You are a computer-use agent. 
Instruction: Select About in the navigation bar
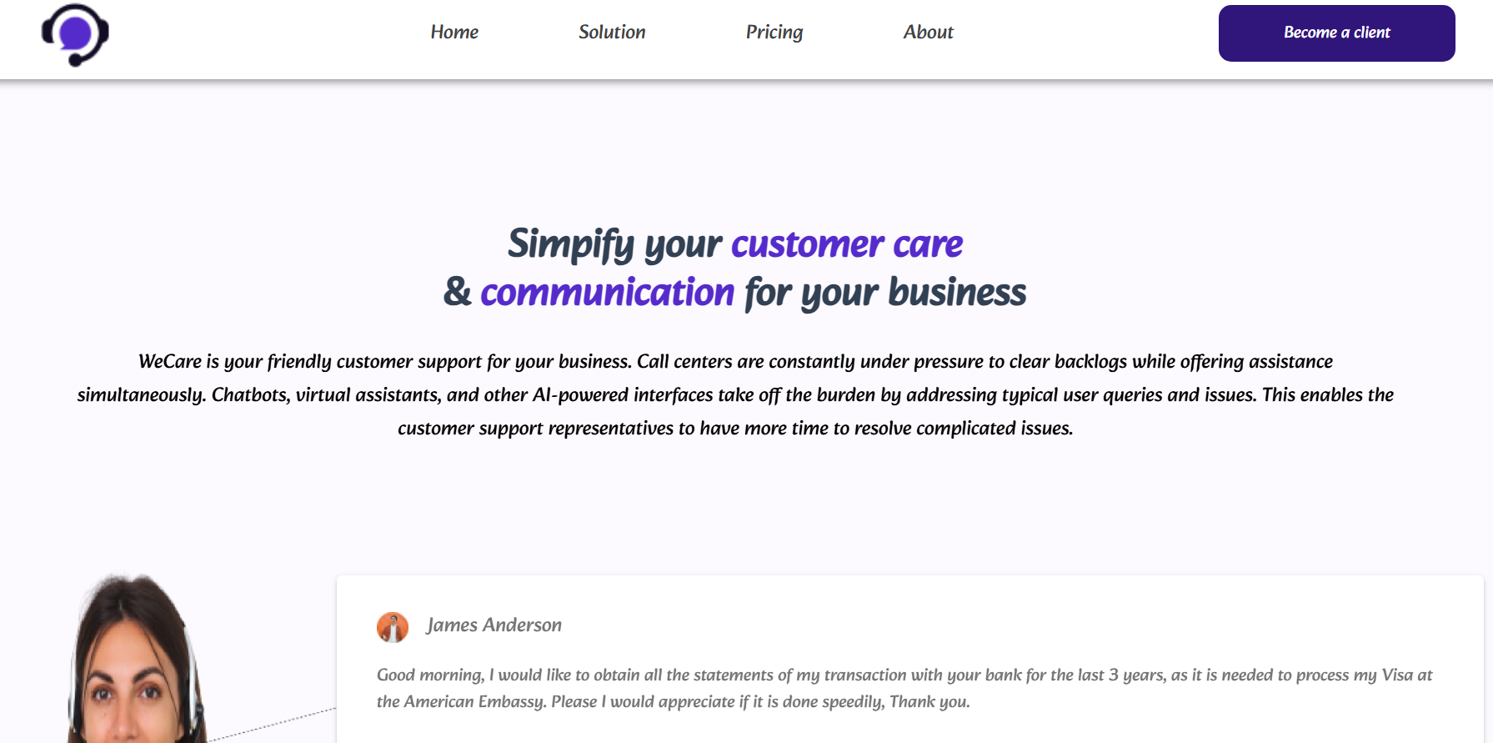tap(928, 32)
